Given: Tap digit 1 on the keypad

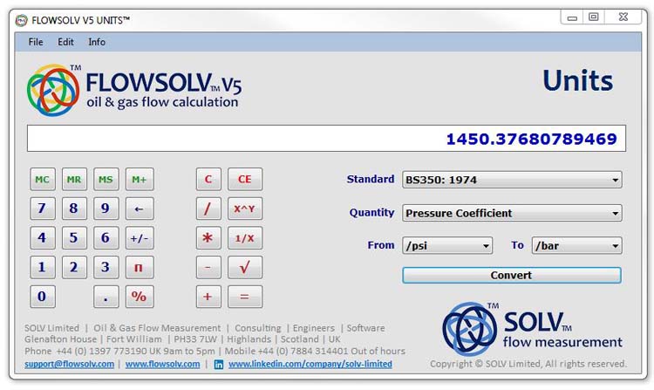Looking at the screenshot, I should 42,267.
